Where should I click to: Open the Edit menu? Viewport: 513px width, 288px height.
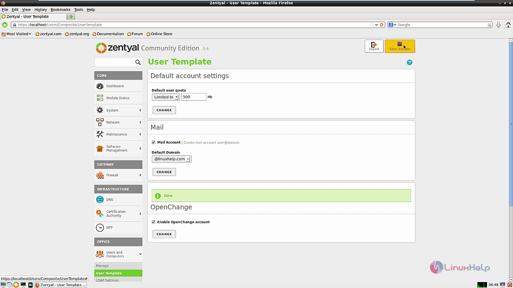[15, 10]
